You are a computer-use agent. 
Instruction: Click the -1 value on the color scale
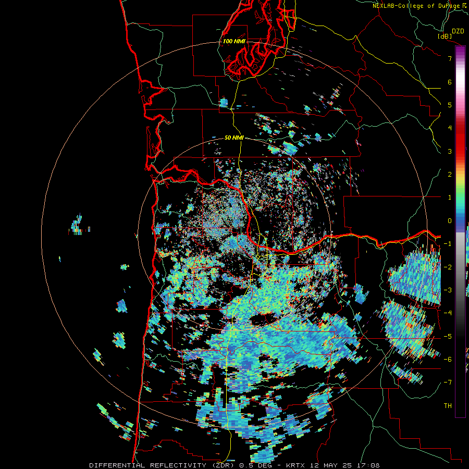448,244
